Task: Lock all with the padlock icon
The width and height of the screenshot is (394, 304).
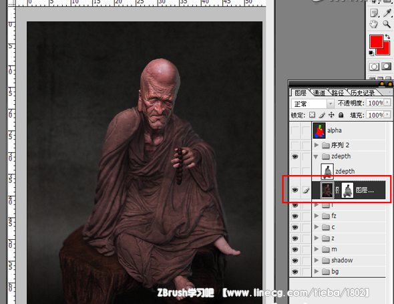Action: click(x=341, y=115)
